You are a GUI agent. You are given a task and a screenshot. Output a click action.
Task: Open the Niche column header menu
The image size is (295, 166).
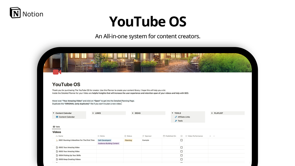click(x=101, y=136)
